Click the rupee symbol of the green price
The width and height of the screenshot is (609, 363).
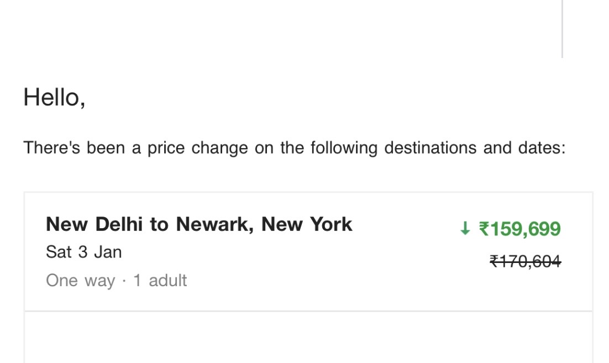pos(484,229)
